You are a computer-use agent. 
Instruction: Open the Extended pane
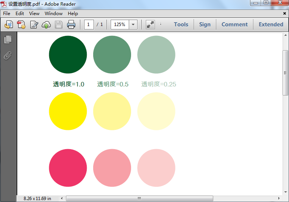[271, 25]
